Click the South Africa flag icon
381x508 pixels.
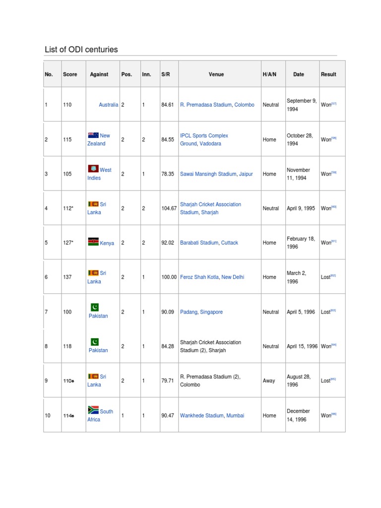tap(93, 410)
